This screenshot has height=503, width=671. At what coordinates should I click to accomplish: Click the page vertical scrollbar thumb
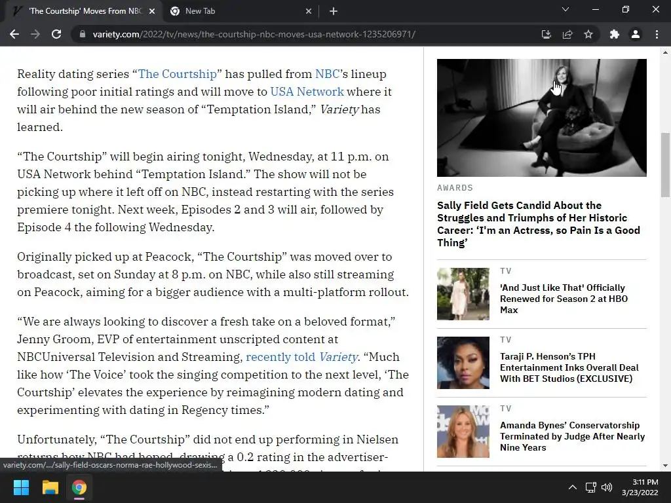click(665, 164)
